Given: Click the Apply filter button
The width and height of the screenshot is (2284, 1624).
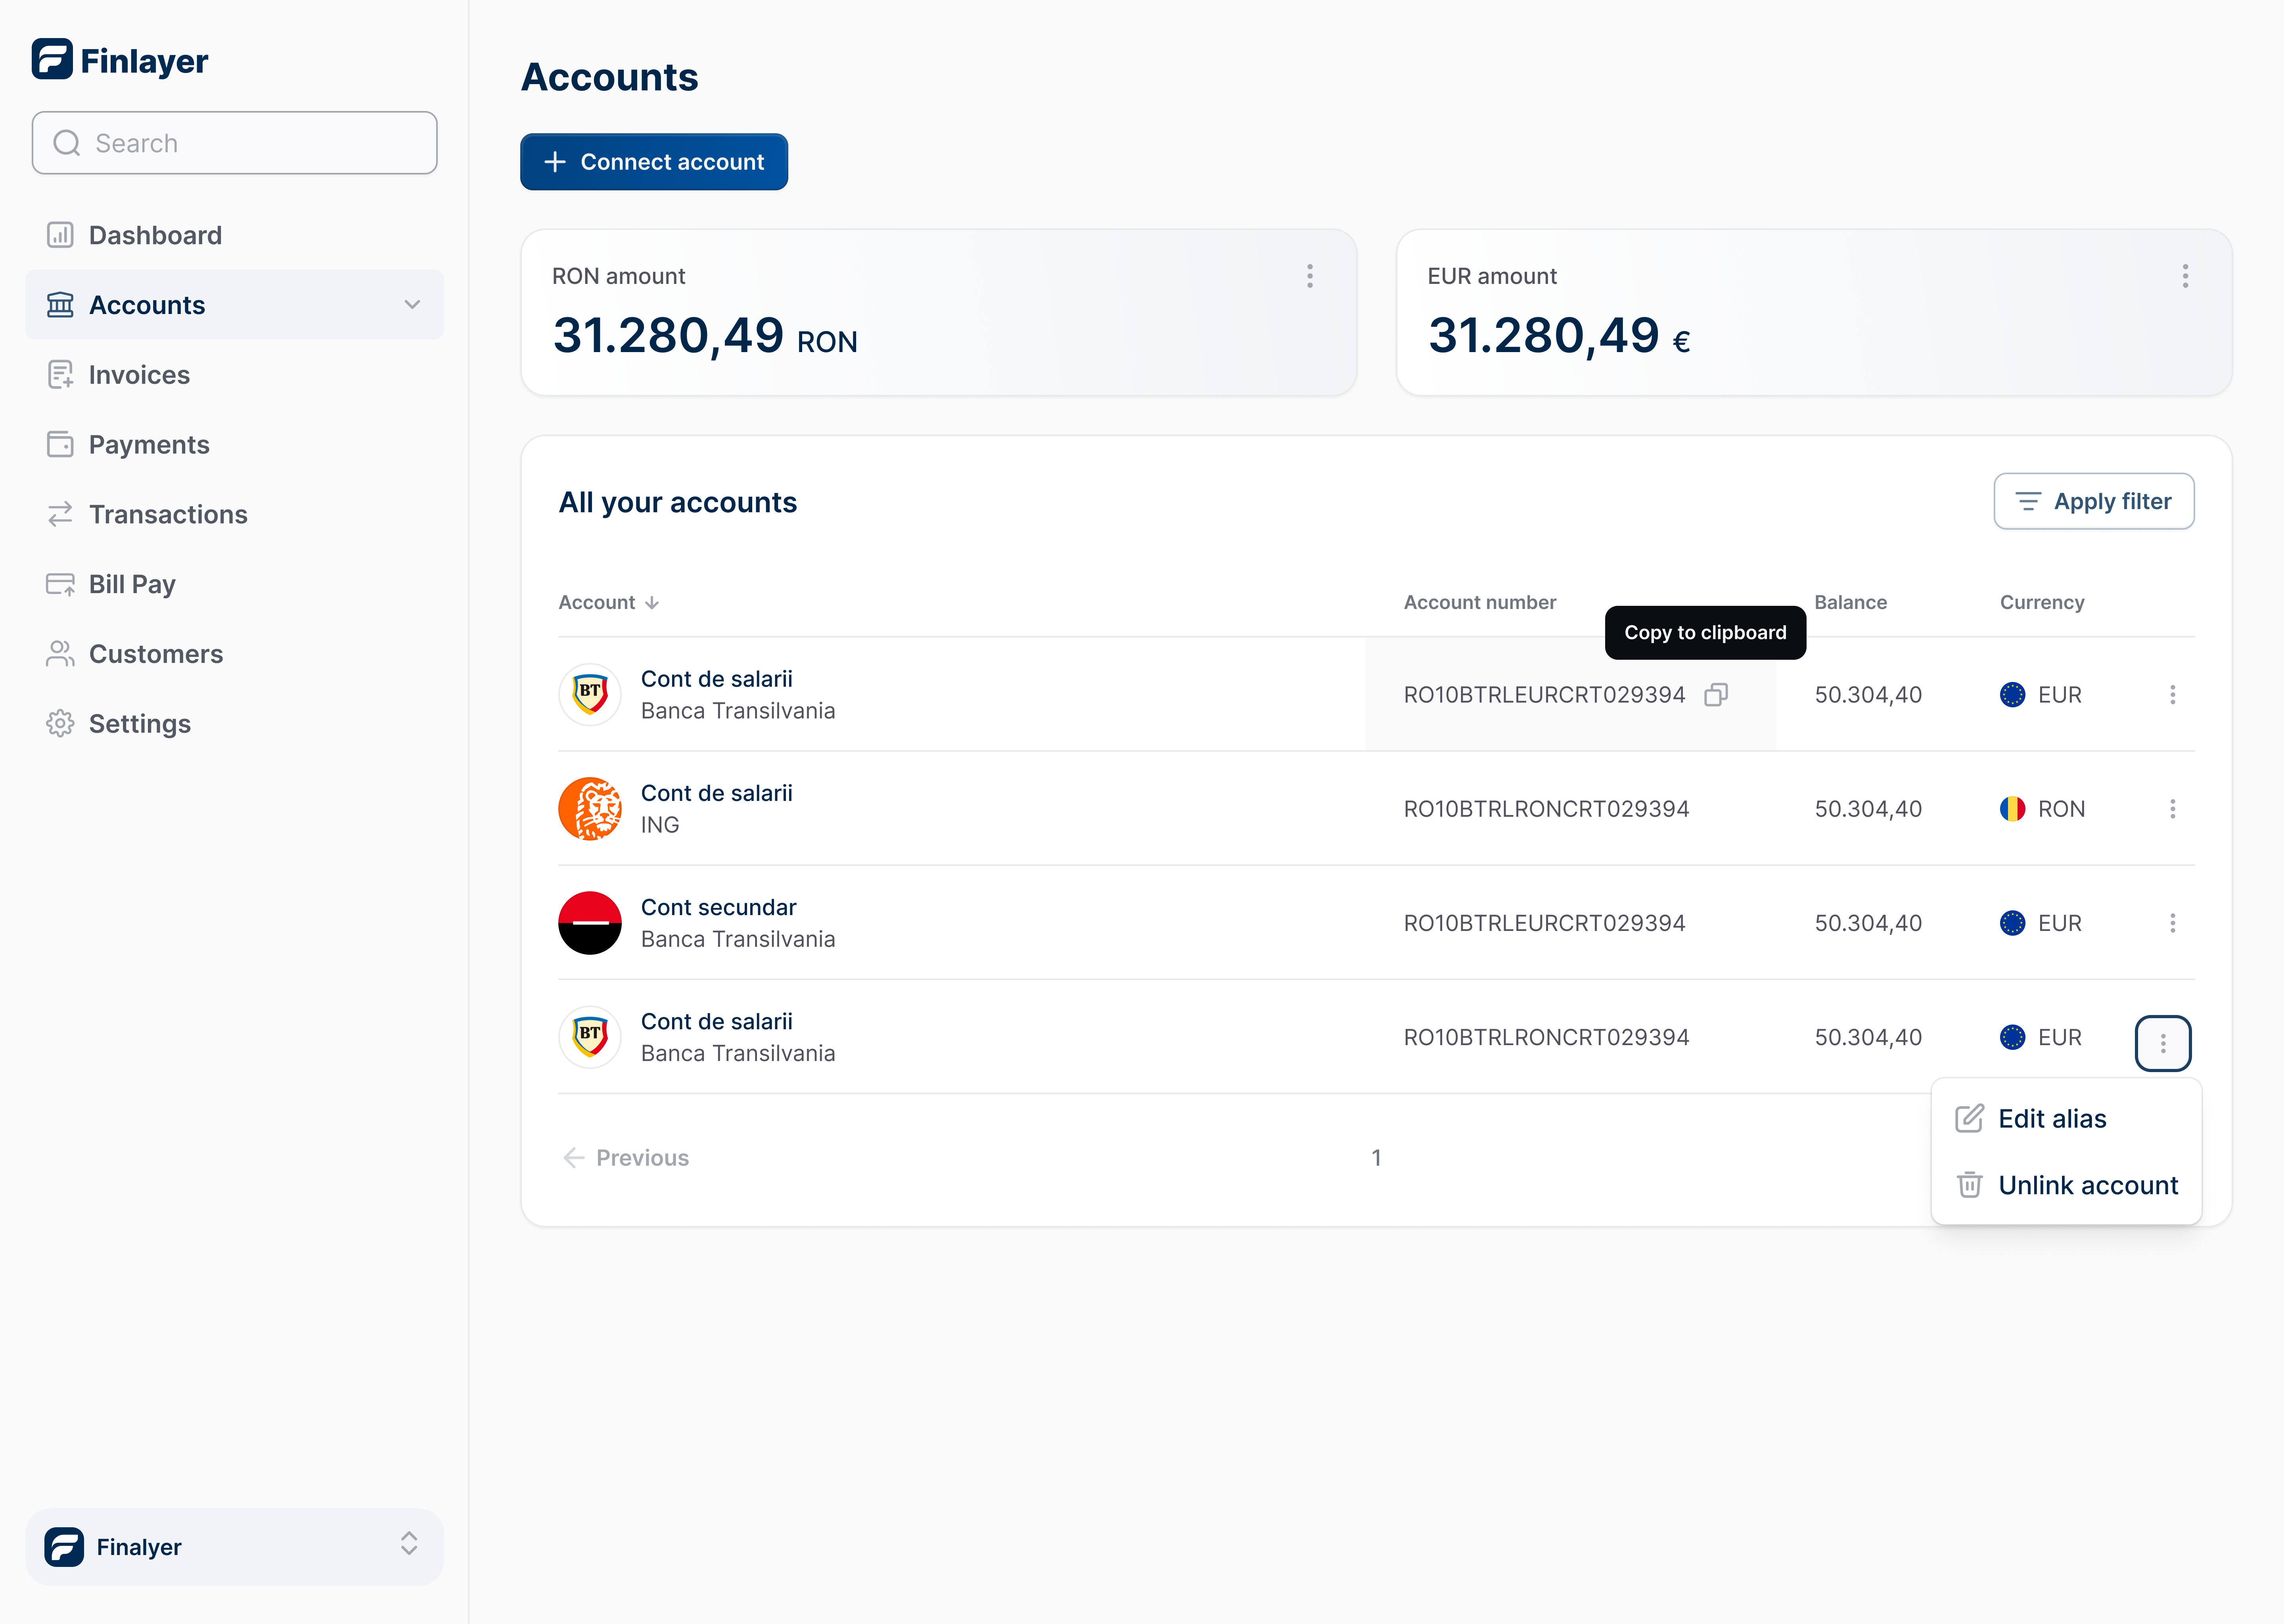Looking at the screenshot, I should coord(2093,501).
